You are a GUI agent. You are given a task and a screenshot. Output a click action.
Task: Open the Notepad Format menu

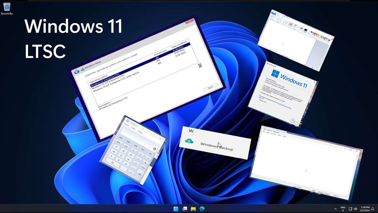[273, 134]
